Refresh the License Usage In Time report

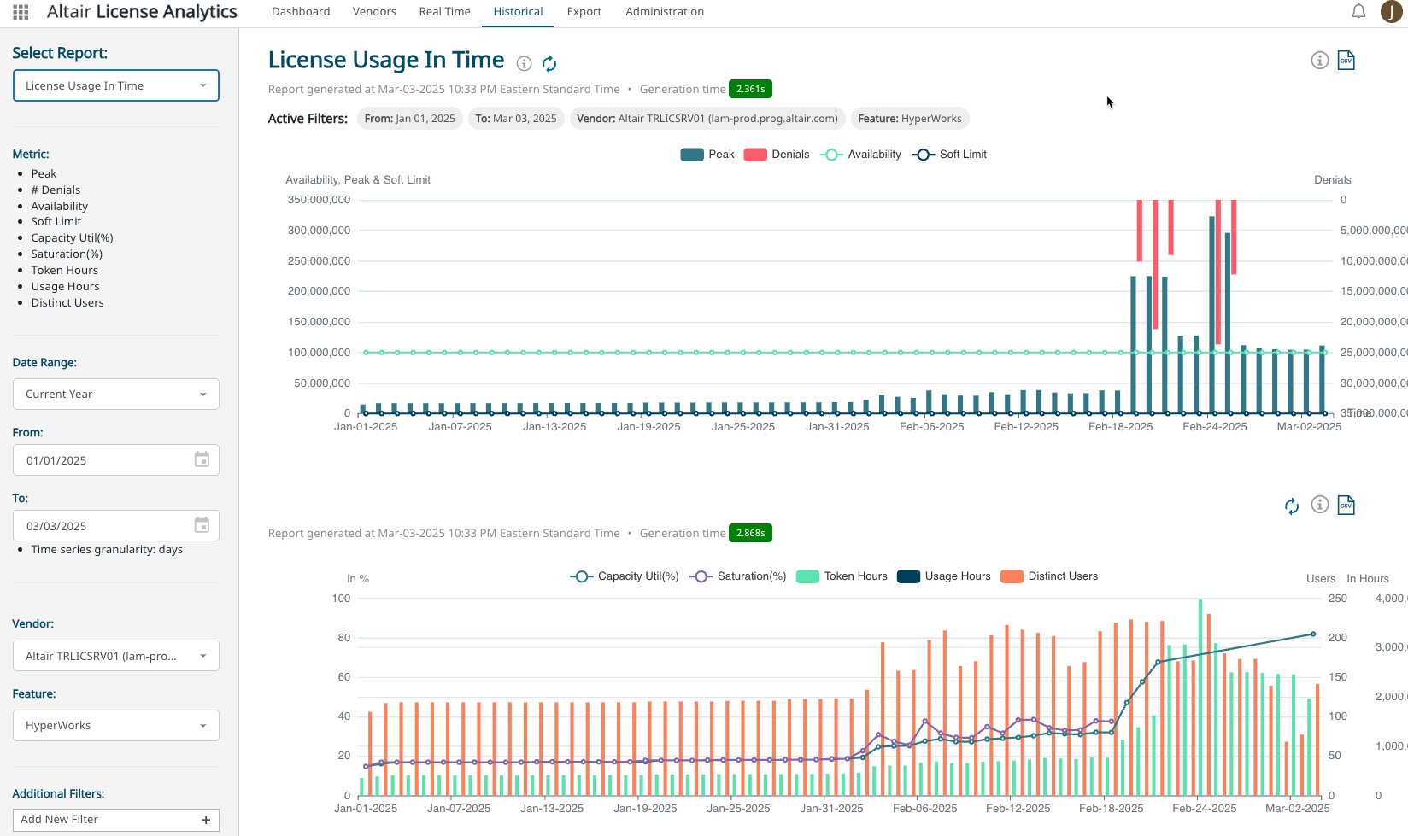pyautogui.click(x=549, y=64)
